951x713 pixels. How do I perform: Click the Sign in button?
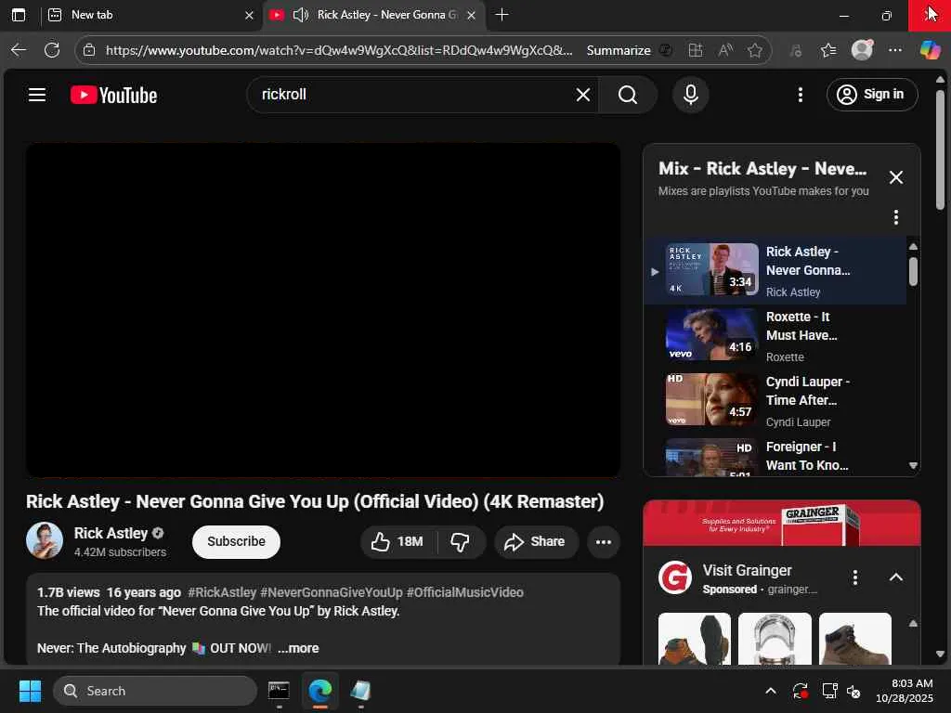coord(871,95)
